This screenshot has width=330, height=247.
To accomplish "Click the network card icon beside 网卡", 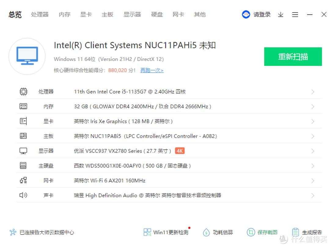I will pos(23,180).
